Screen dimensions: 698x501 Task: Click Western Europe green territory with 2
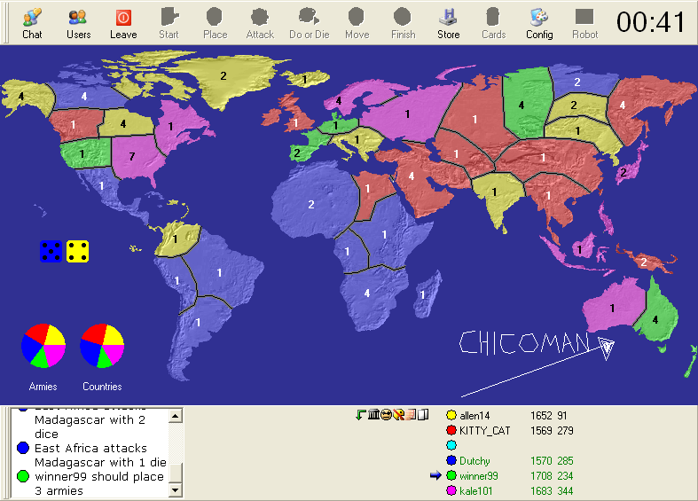[x=297, y=153]
